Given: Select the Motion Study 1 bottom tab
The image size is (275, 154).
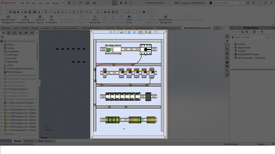Looking at the screenshot, I should click(x=45, y=141).
